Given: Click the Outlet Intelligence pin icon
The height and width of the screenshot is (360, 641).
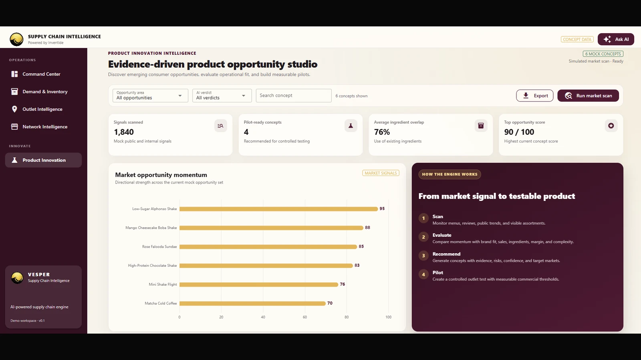Looking at the screenshot, I should 14,109.
